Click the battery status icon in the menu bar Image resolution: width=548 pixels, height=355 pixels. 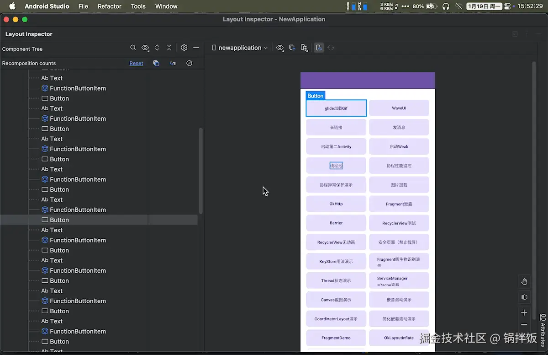[431, 6]
